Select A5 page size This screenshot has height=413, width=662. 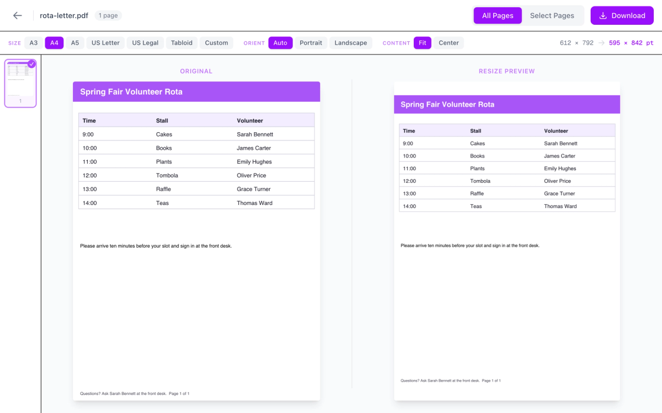(75, 43)
